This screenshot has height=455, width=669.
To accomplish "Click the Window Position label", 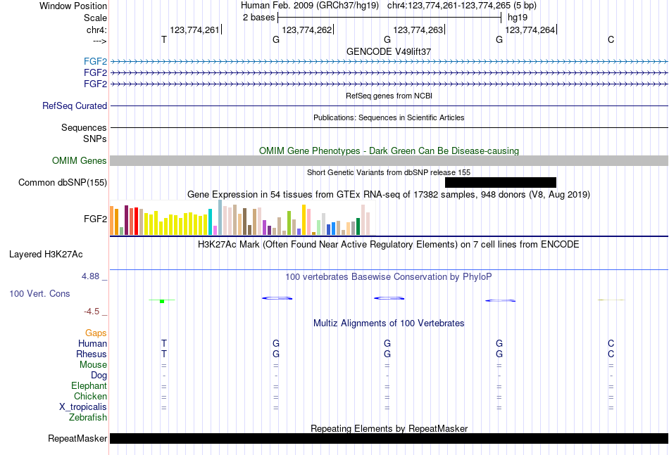I will 73,6.
